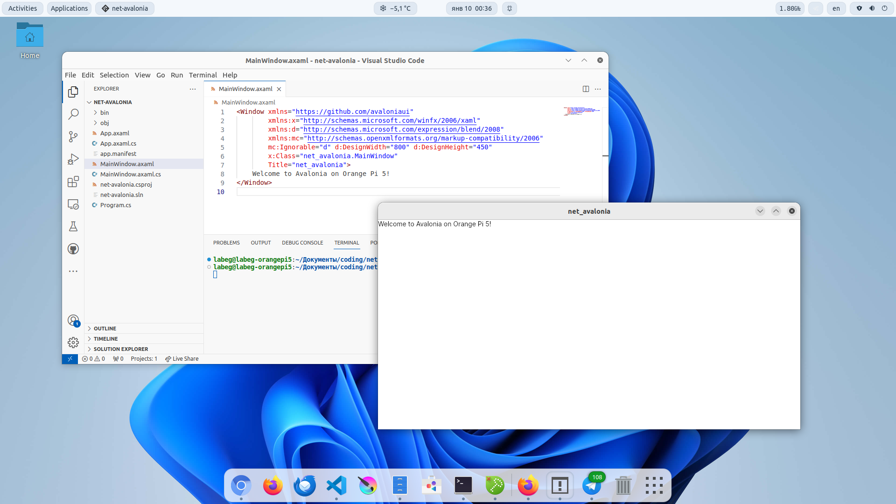This screenshot has height=504, width=896.
Task: Open Activities overview in top bar
Action: coord(22,8)
